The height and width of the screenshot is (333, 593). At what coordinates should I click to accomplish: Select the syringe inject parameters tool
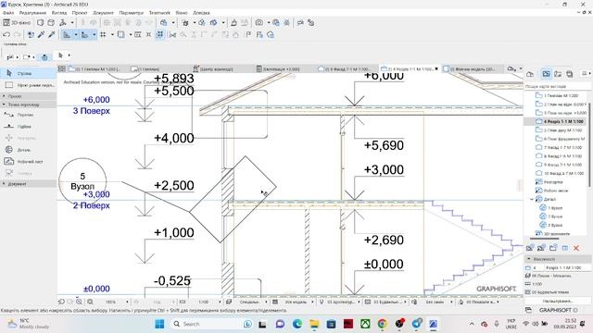coord(52,35)
